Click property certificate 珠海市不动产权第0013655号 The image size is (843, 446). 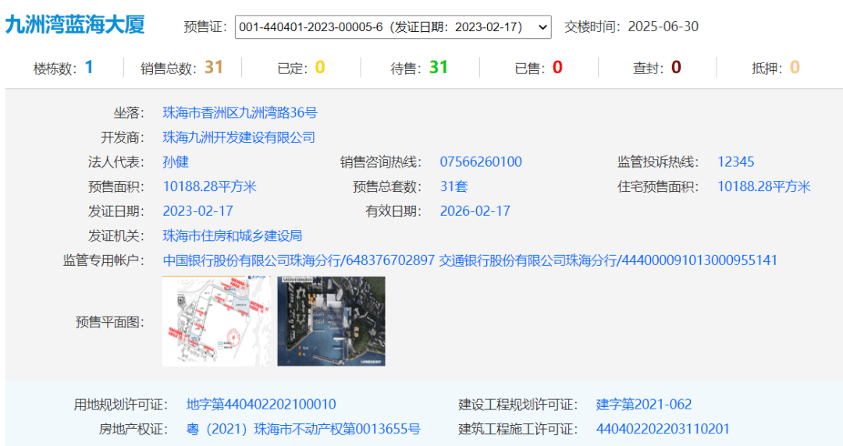tap(303, 430)
